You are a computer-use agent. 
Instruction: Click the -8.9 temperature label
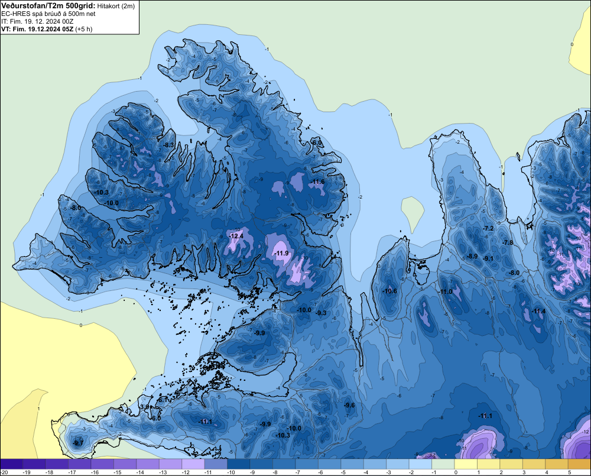pos(472,256)
